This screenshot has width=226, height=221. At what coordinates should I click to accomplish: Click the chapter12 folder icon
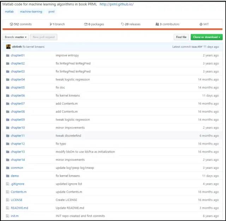coord(8,144)
